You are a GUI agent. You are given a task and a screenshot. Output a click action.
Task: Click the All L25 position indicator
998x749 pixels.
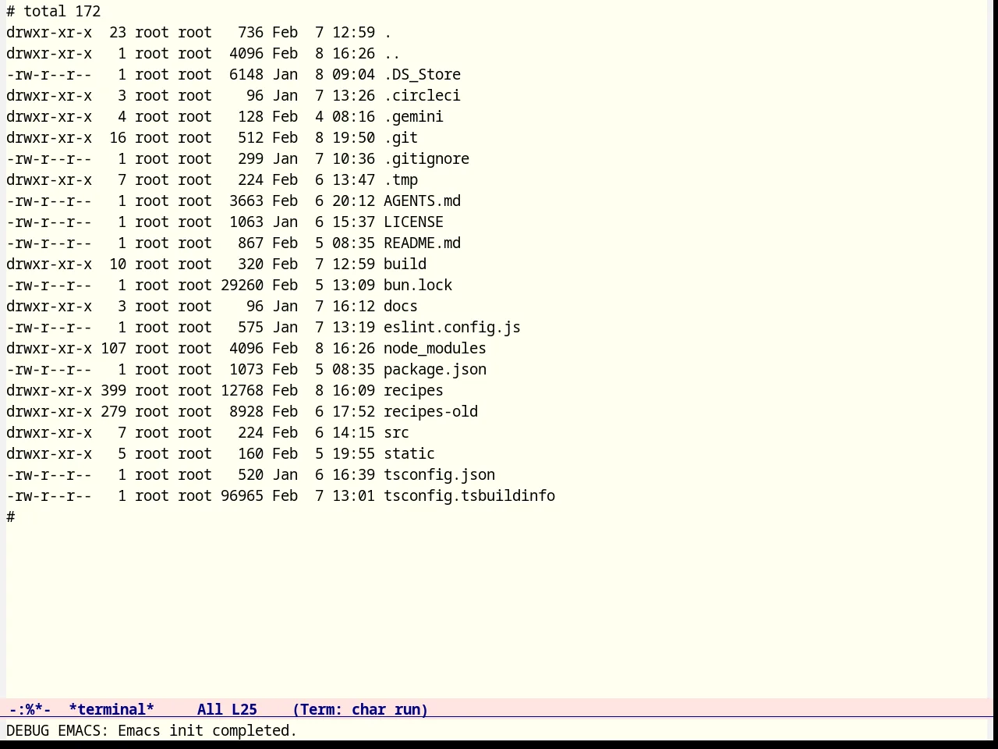(x=227, y=709)
